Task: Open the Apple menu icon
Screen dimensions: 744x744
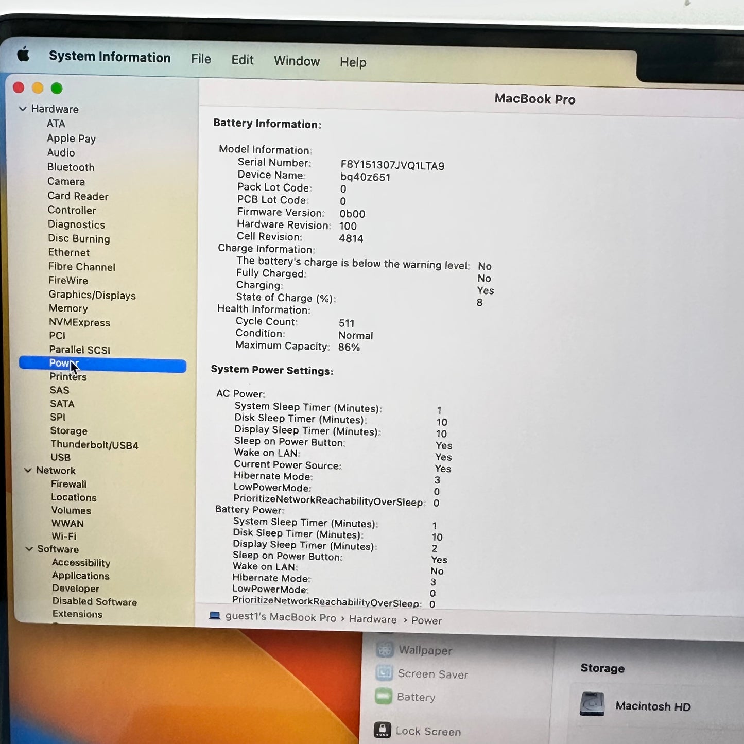Action: coord(23,54)
